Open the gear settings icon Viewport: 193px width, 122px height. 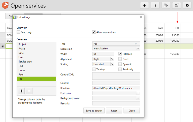[187, 6]
